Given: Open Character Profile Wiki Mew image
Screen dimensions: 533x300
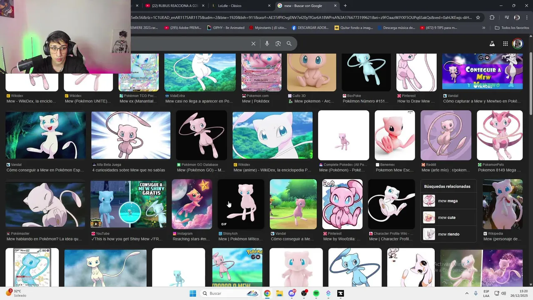Looking at the screenshot, I should (x=391, y=204).
